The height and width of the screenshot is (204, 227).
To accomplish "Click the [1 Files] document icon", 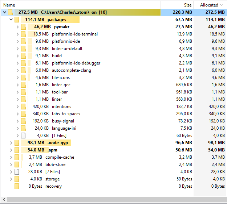I will point(23,136).
